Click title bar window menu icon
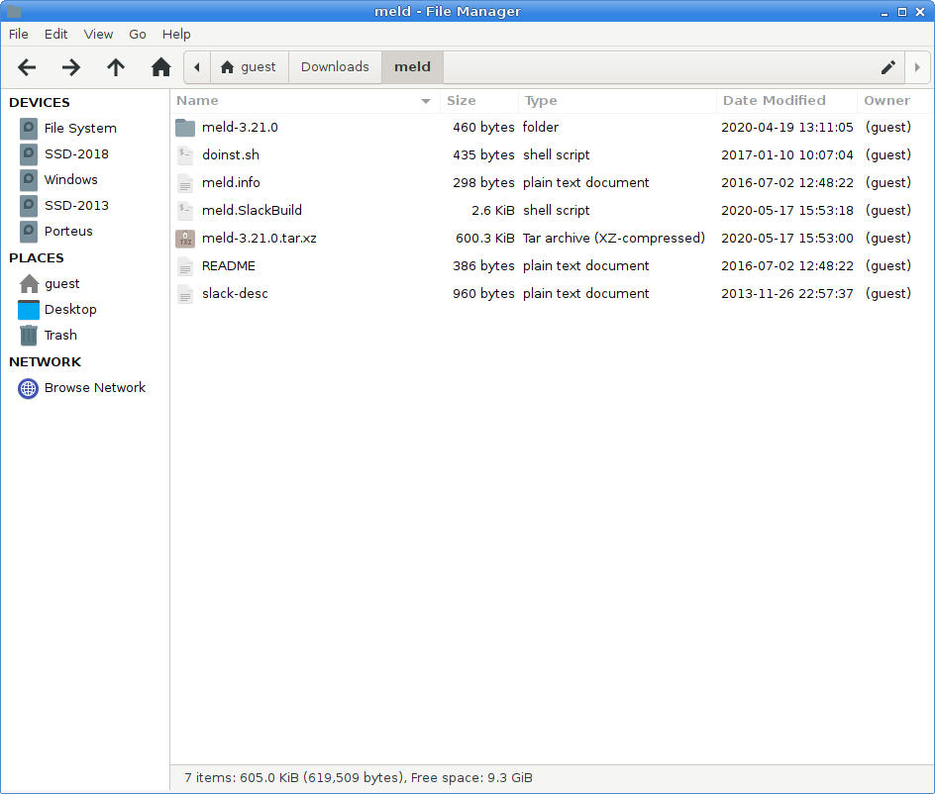Image resolution: width=935 pixels, height=794 pixels. coord(13,11)
